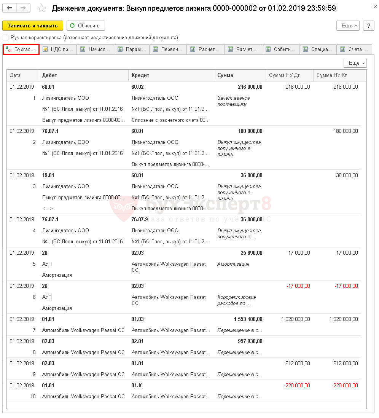Viewport: 379px width, 418px height.
Task: Click the Дебет column header
Action: click(x=83, y=75)
